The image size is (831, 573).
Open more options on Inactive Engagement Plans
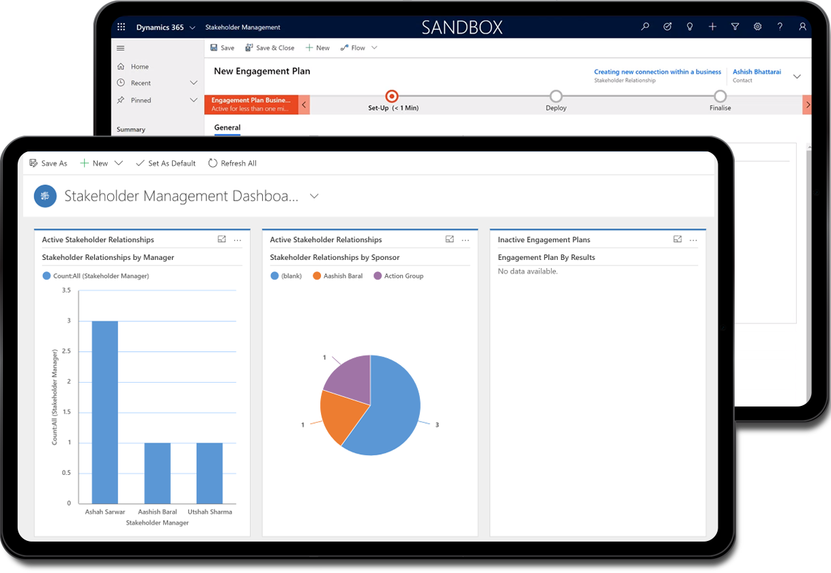click(x=693, y=240)
